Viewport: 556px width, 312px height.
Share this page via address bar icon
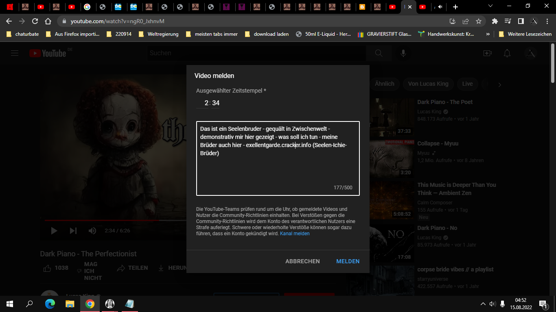[x=466, y=21]
